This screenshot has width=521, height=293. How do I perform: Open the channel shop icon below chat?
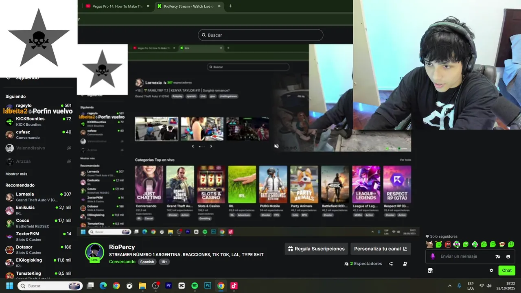(x=430, y=270)
